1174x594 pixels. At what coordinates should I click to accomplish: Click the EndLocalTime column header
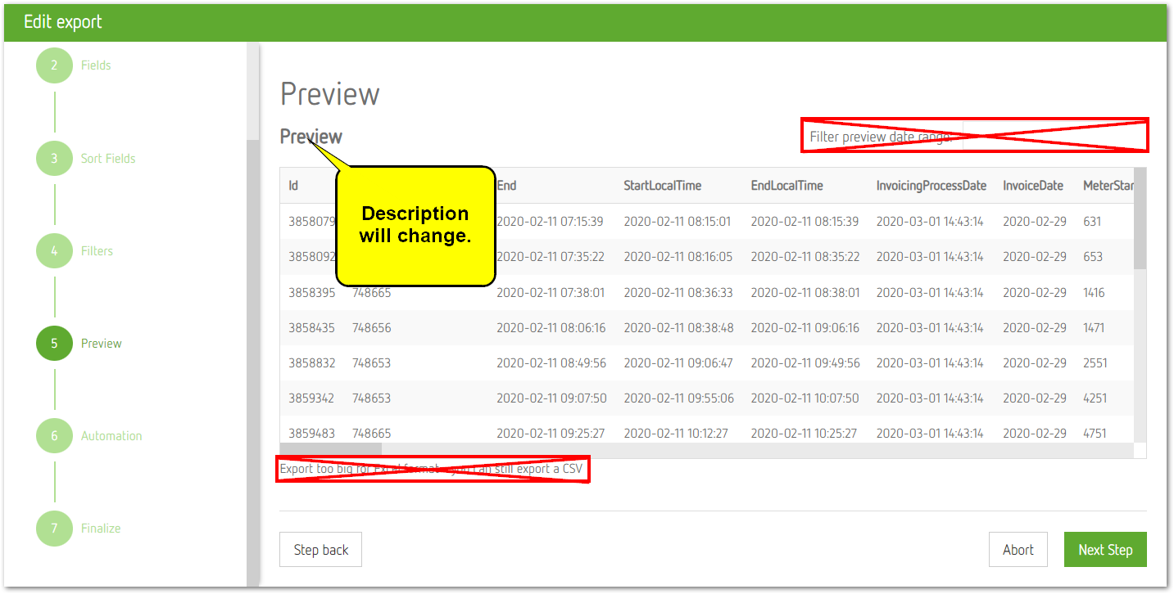click(786, 186)
